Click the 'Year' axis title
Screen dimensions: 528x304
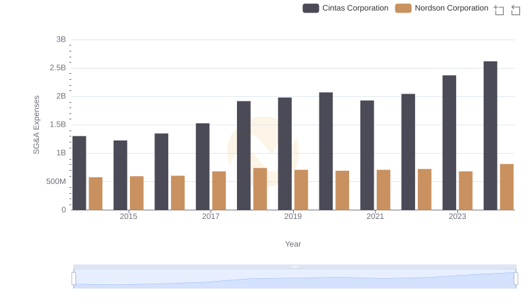click(293, 244)
